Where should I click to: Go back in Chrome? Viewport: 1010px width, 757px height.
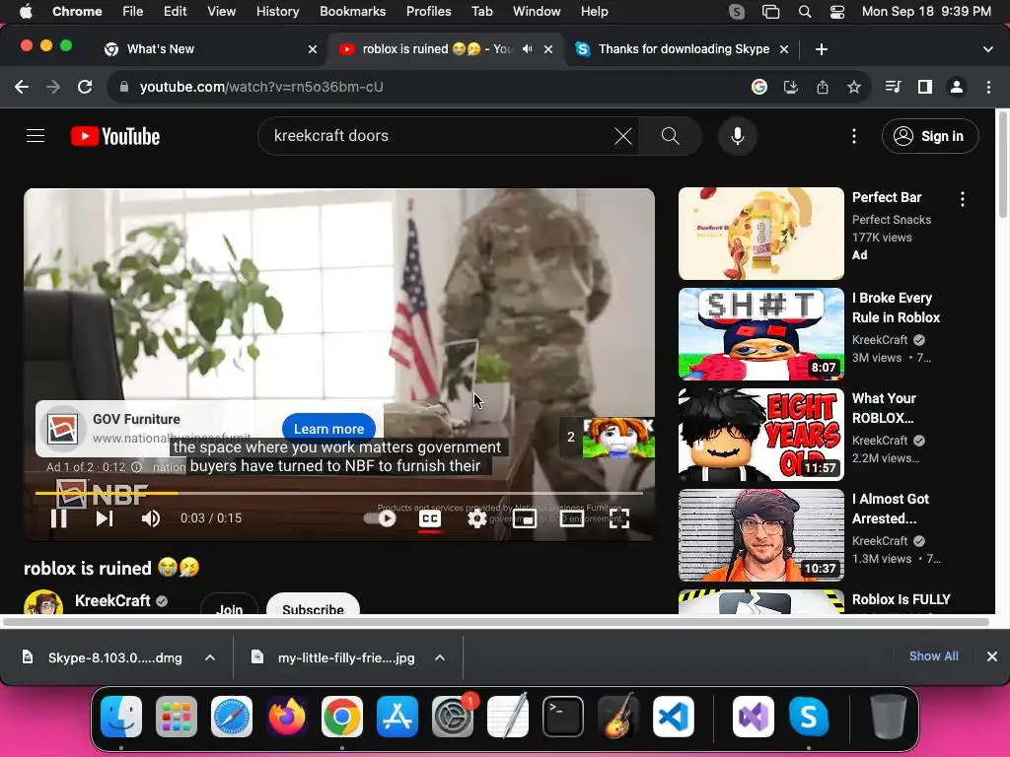pos(22,87)
